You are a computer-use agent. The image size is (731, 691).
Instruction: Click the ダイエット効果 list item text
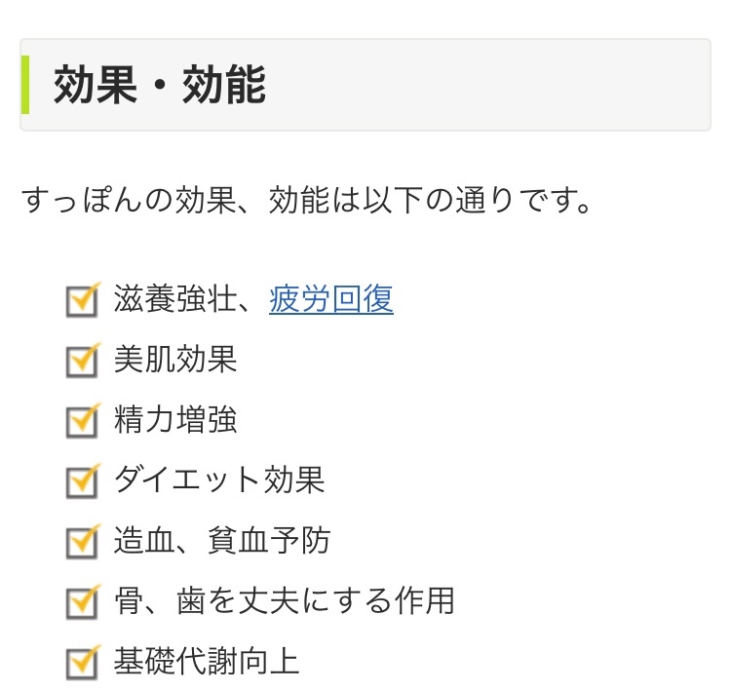219,480
